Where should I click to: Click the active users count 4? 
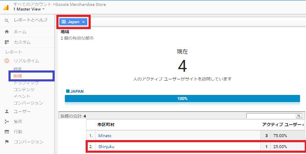pyautogui.click(x=182, y=66)
